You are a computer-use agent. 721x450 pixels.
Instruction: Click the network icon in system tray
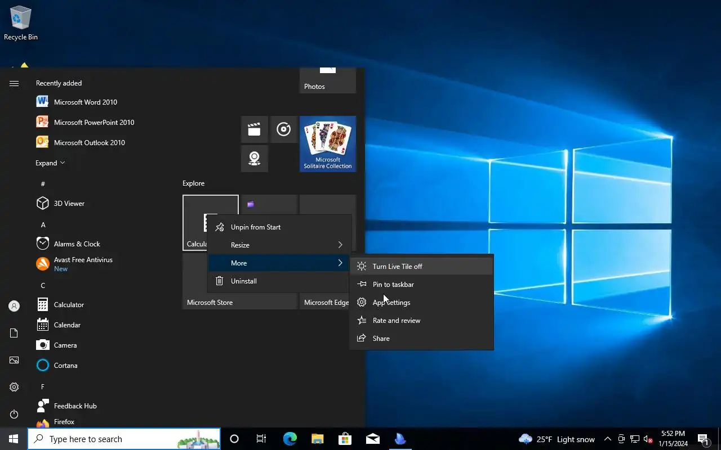635,439
